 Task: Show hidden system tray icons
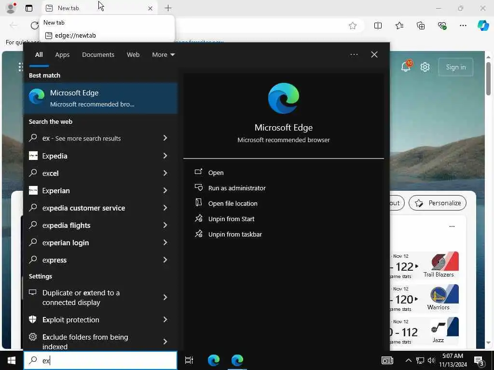point(408,360)
